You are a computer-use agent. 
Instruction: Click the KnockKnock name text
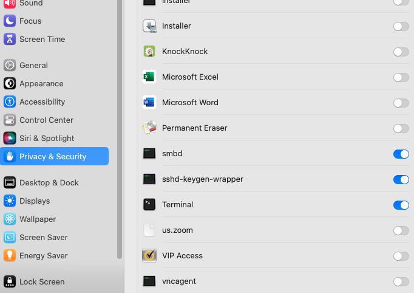coord(185,51)
